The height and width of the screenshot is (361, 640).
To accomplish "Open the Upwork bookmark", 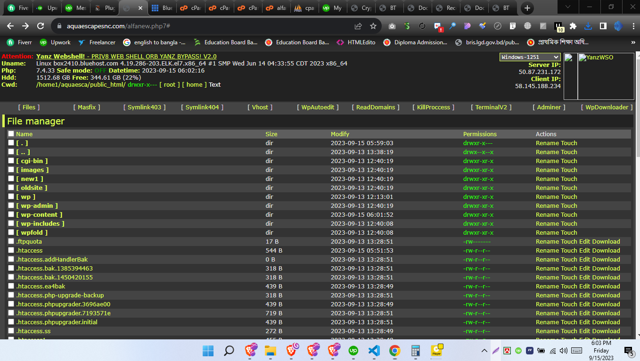I will (x=55, y=42).
